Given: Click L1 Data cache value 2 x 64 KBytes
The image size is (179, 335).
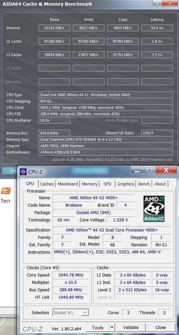Looking at the screenshot, I should point(133,275).
